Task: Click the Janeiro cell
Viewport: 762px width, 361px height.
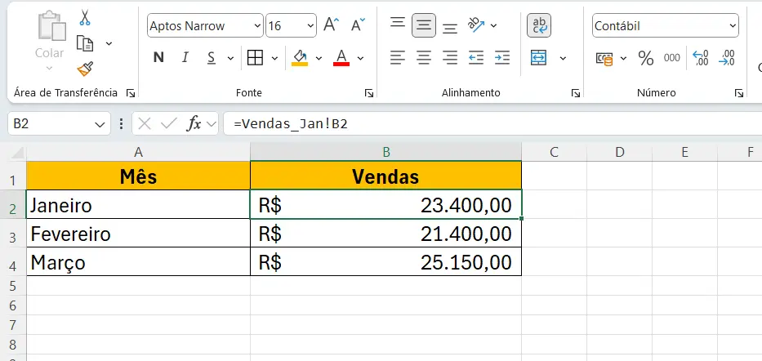Action: coord(139,204)
